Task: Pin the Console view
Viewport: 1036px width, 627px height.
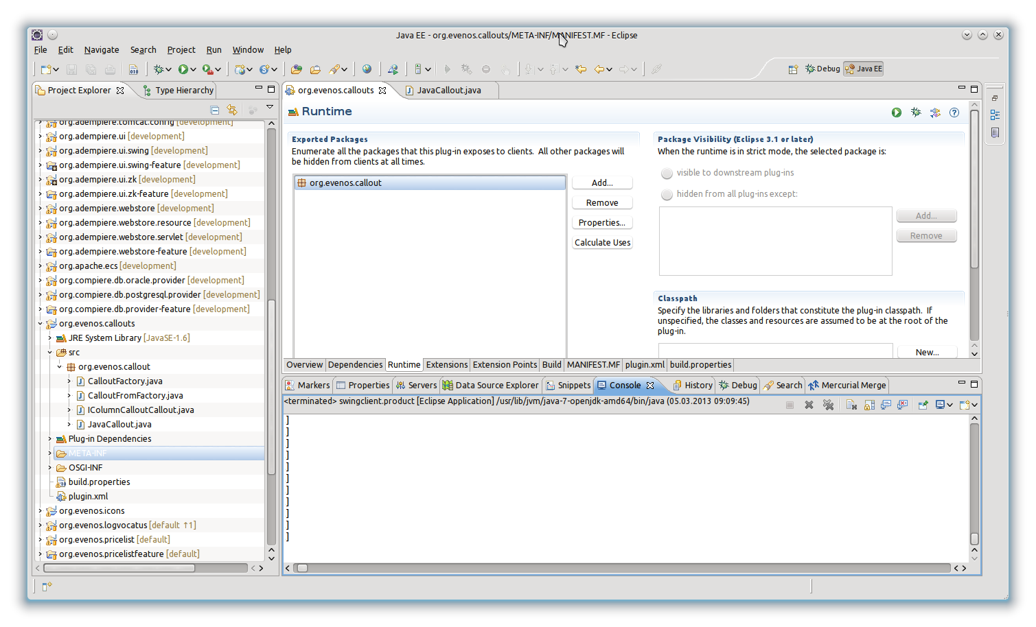Action: (923, 405)
